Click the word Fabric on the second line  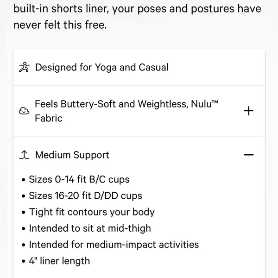pyautogui.click(x=49, y=118)
